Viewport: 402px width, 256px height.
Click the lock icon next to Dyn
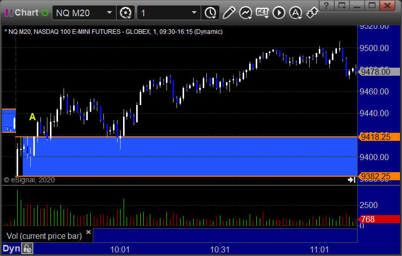[x=27, y=248]
